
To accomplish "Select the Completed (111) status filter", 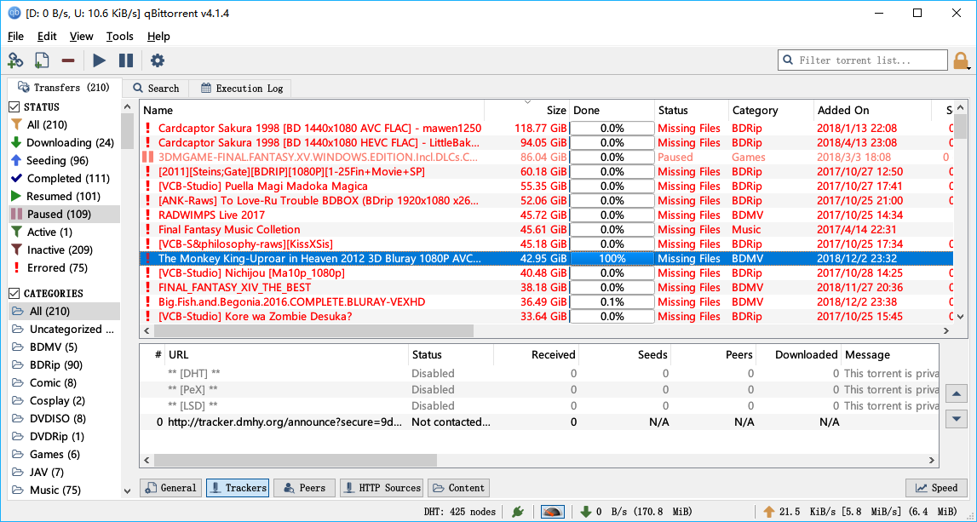I will [x=64, y=178].
